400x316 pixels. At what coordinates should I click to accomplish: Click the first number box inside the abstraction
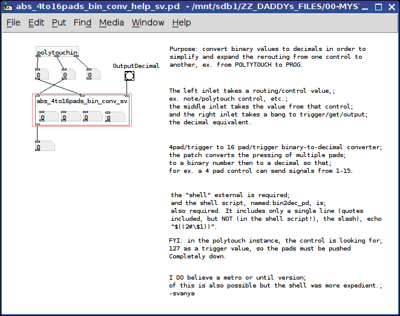(49, 116)
